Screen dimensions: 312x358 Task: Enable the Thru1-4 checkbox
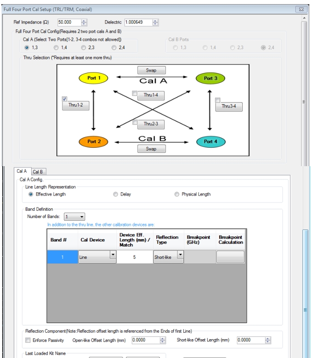point(135,93)
